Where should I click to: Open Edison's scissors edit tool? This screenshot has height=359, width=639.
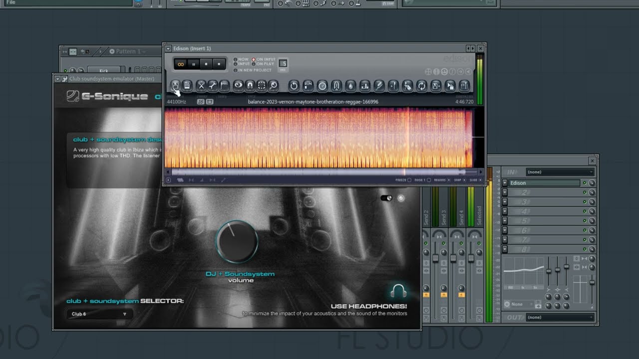[201, 86]
